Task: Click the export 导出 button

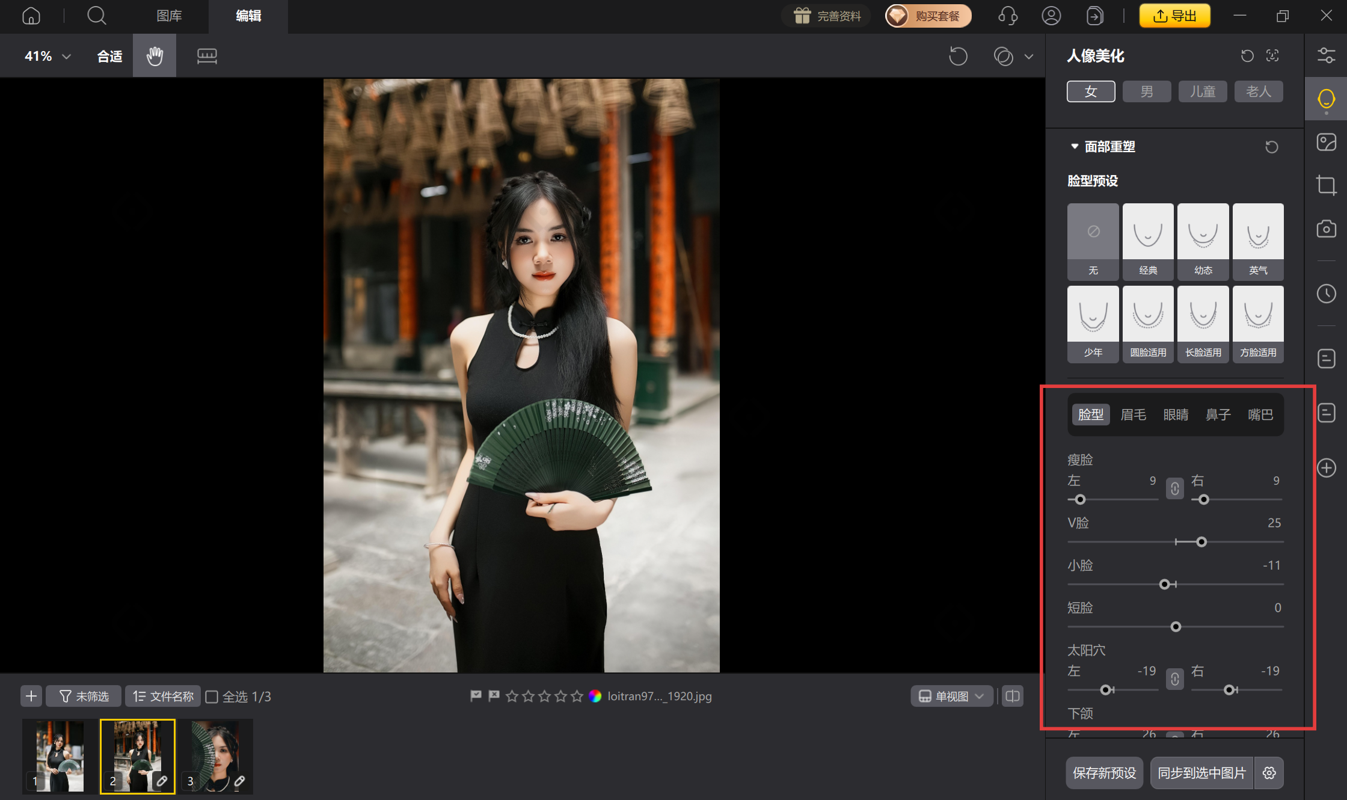Action: pos(1174,16)
